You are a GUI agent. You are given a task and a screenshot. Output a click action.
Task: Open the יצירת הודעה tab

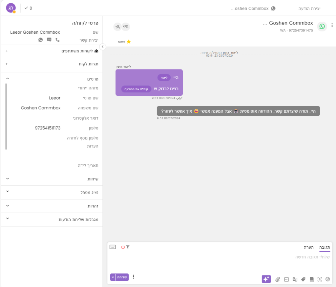click(x=309, y=8)
